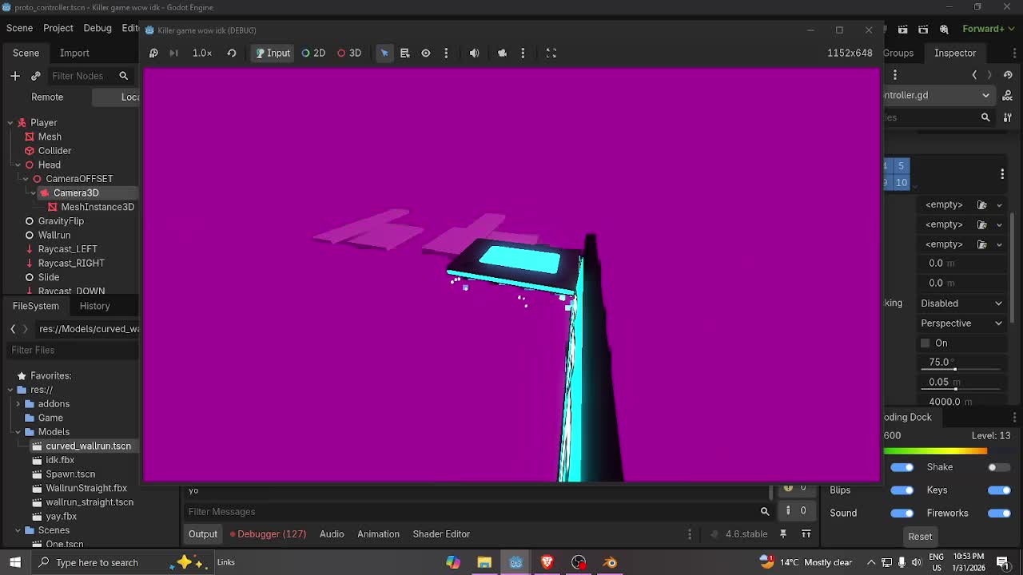
Task: Open the Disabled dropdown in Inspector
Action: tap(961, 303)
